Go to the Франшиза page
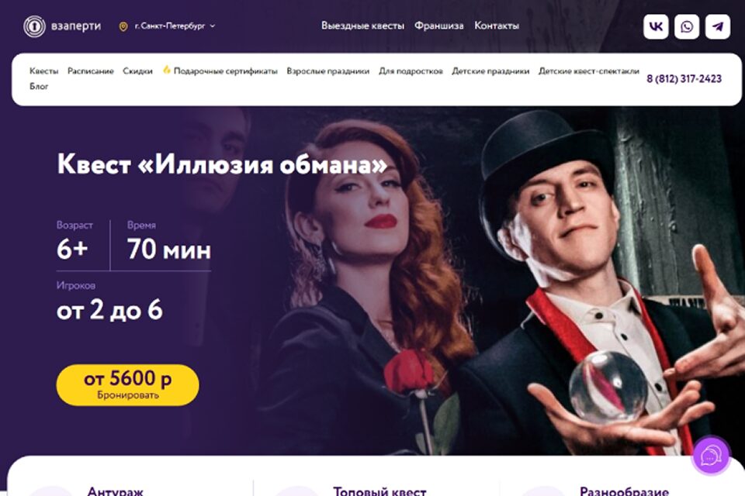 439,26
